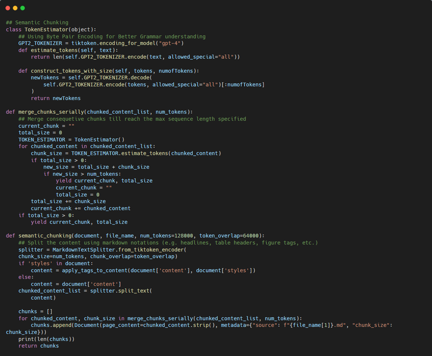The height and width of the screenshot is (356, 432).
Task: Click the '[:numofTokens]' slice text
Action: click(x=243, y=85)
